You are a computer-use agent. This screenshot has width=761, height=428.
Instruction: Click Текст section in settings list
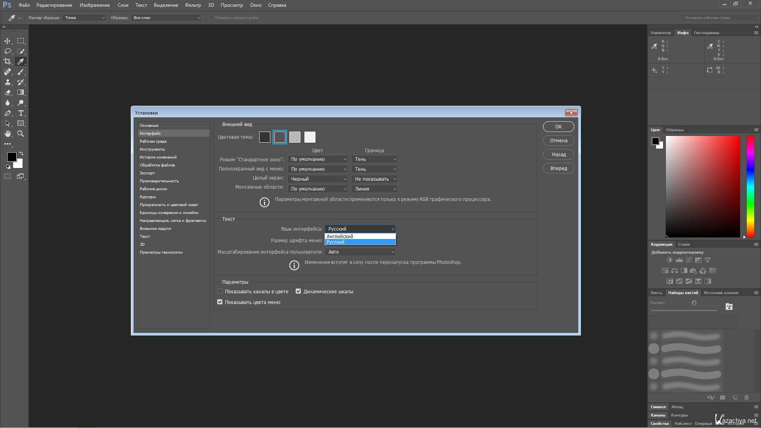tap(145, 236)
